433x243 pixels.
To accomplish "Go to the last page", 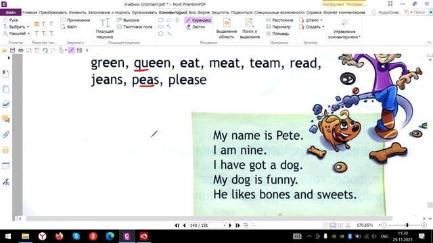I will [237, 225].
